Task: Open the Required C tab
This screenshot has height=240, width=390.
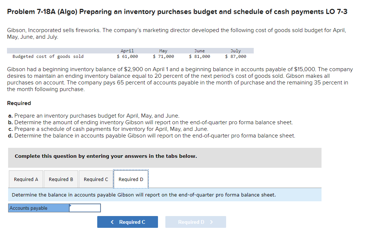Action: point(96,179)
